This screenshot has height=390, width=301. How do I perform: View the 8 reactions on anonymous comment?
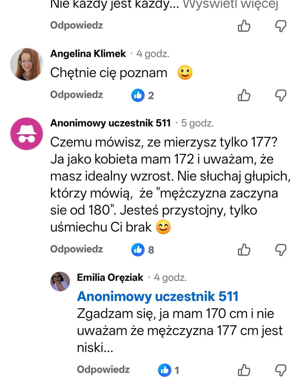pyautogui.click(x=143, y=250)
